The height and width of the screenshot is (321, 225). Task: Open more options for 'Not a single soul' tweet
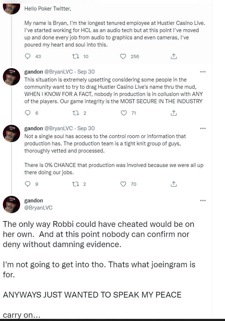click(x=203, y=128)
